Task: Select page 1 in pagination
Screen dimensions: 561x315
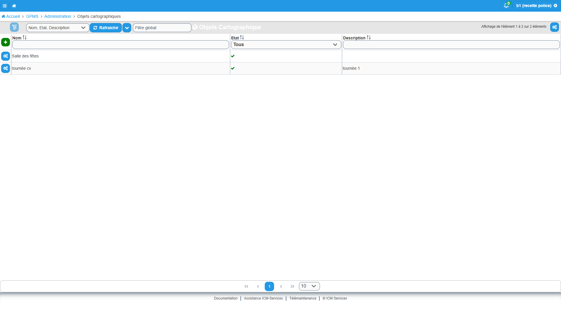Action: 269,286
